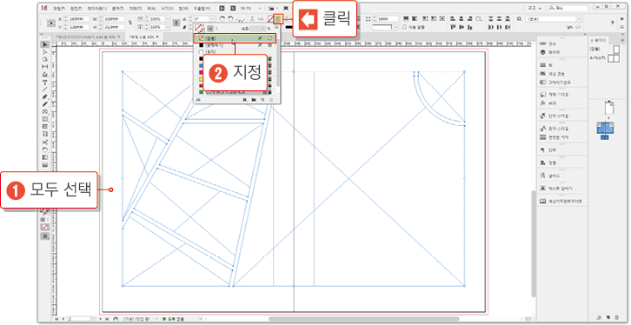Select the Line tool
Viewport: 631px width, 325px height.
[45, 90]
